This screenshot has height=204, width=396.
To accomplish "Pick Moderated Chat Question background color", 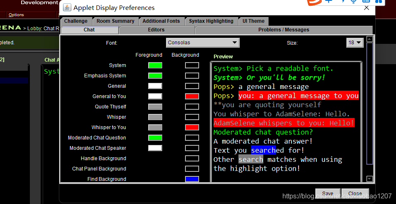I will pos(192,138).
